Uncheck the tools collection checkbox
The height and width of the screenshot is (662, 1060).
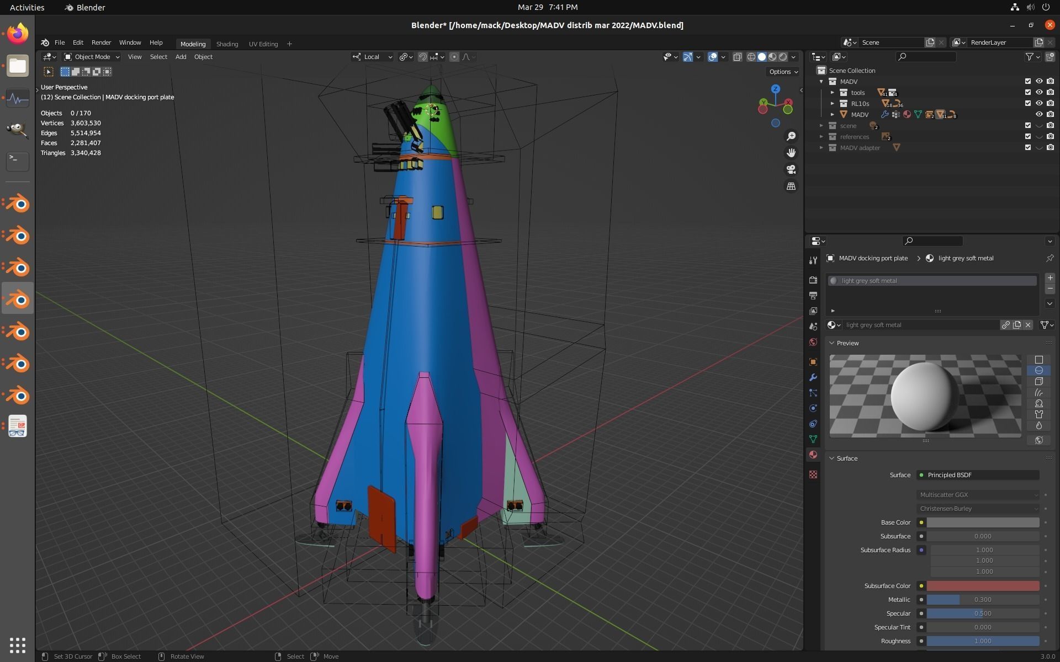tap(1028, 92)
